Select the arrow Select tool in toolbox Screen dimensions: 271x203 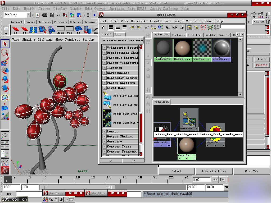tap(5, 43)
